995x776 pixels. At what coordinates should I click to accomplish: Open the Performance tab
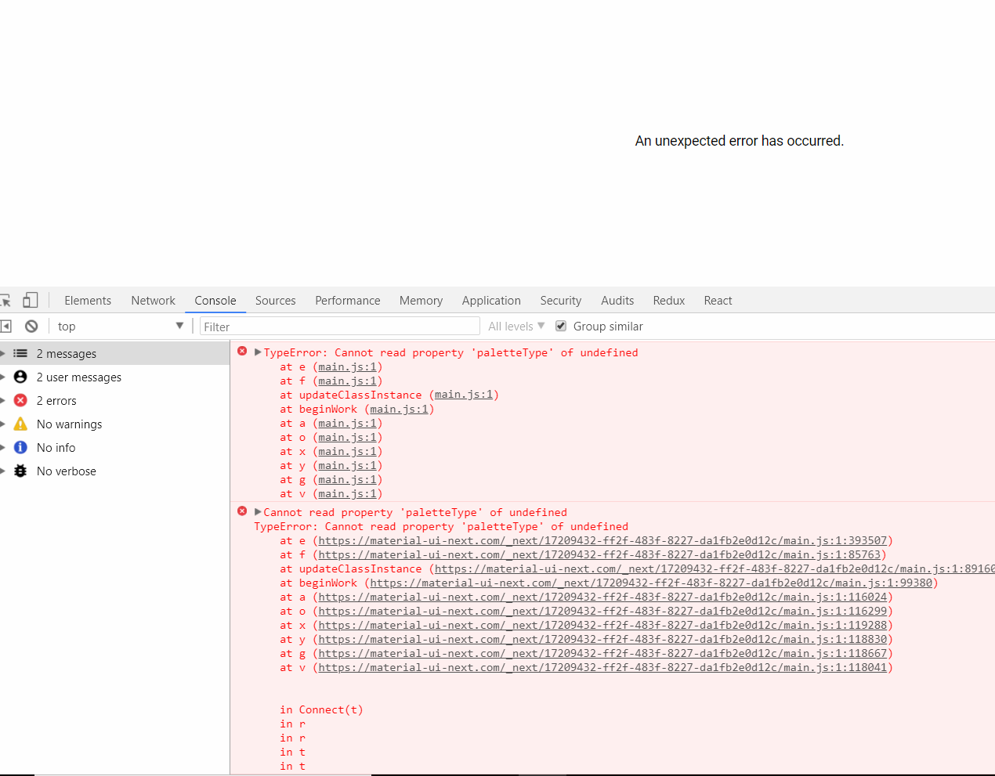(348, 301)
